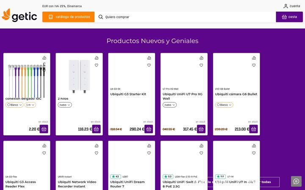Click the magnifier search icon

100,17
